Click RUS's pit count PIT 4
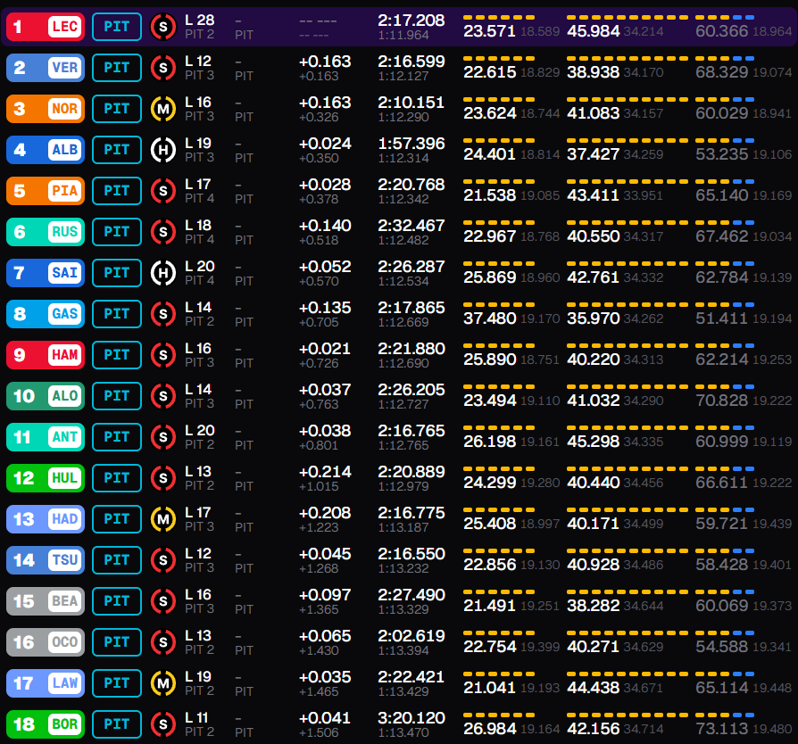Viewport: 798px width, 744px height. point(200,239)
